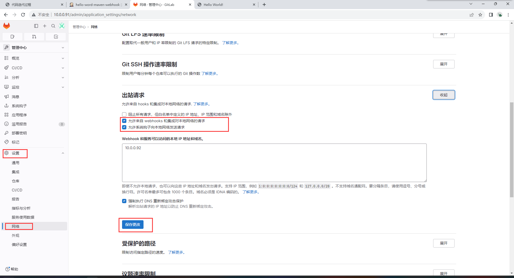Click the 应用程序 grid icon

pos(6,115)
